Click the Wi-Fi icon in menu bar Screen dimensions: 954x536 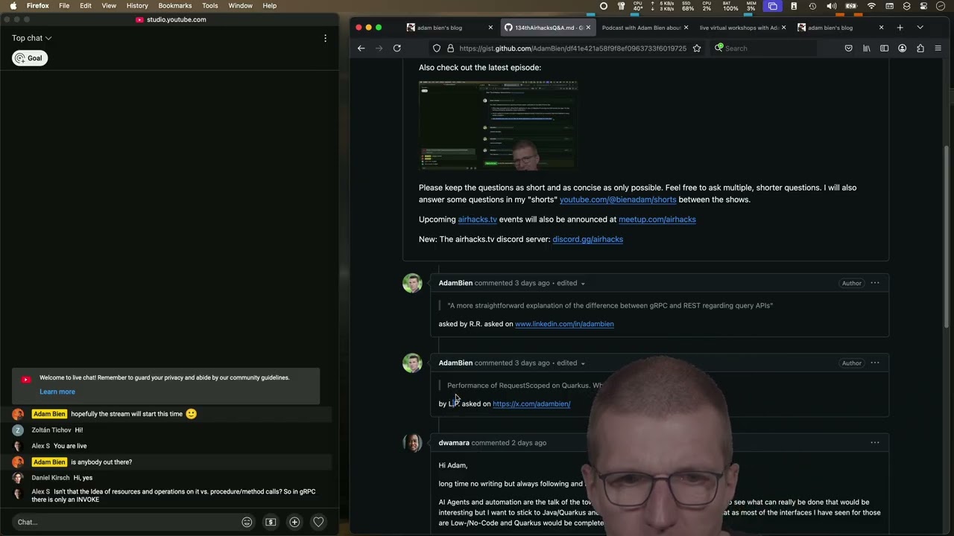click(871, 6)
